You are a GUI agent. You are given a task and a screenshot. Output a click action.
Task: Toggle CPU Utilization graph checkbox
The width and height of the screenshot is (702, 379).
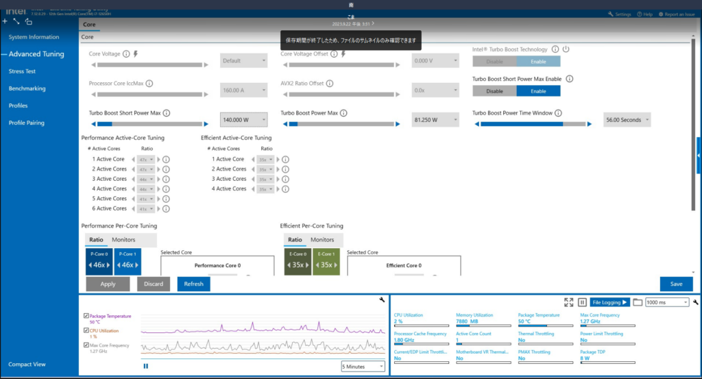click(86, 330)
